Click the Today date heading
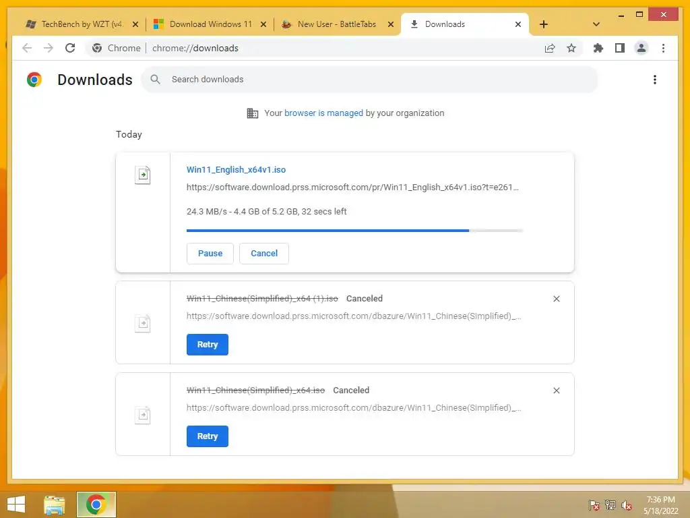 [x=129, y=134]
